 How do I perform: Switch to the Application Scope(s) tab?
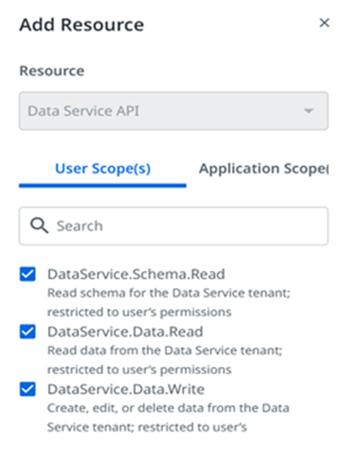[264, 169]
